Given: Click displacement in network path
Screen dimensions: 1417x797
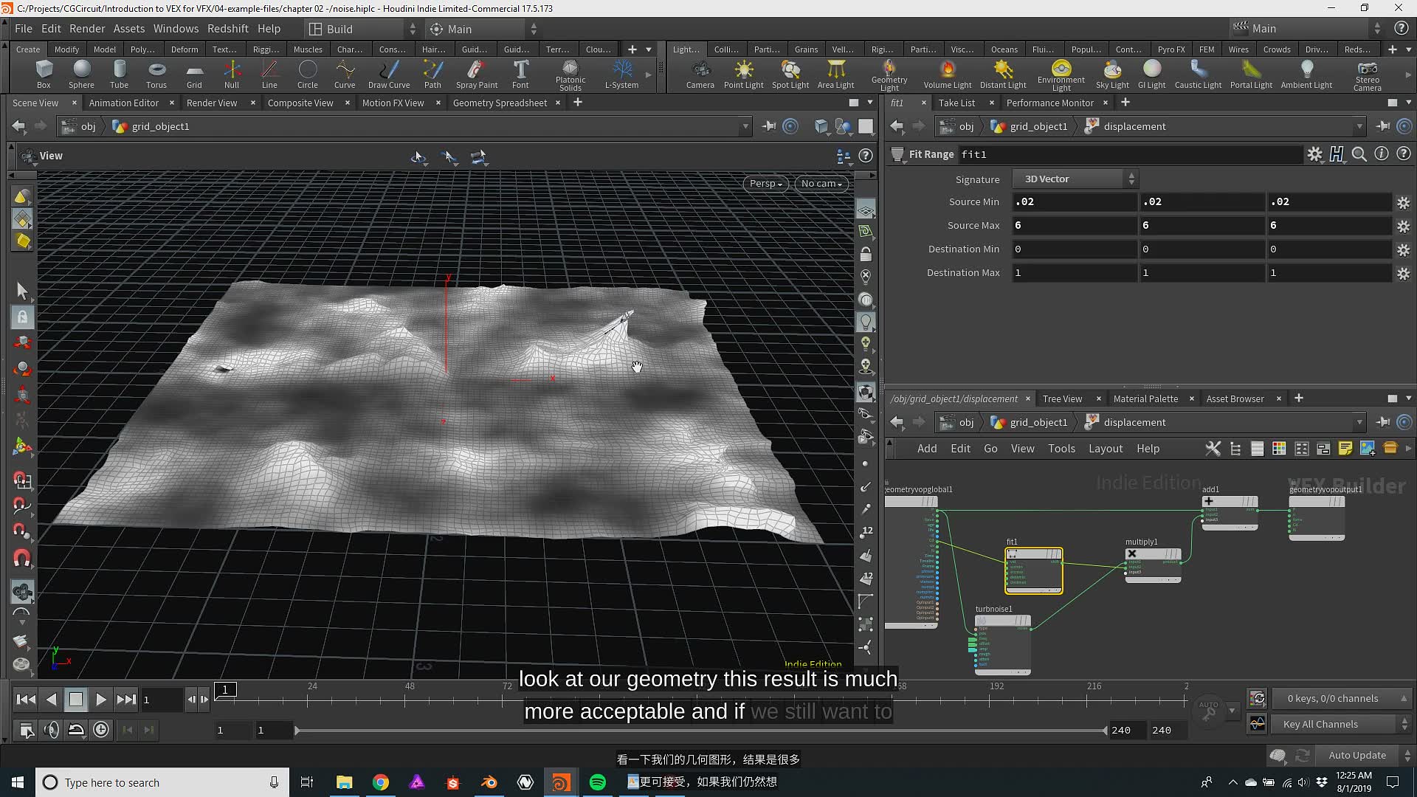Looking at the screenshot, I should (1134, 422).
